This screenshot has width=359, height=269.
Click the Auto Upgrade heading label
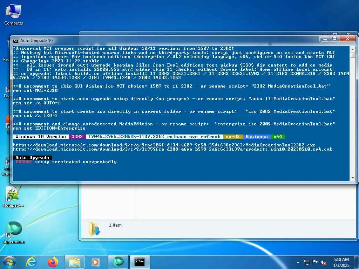pos(32,158)
